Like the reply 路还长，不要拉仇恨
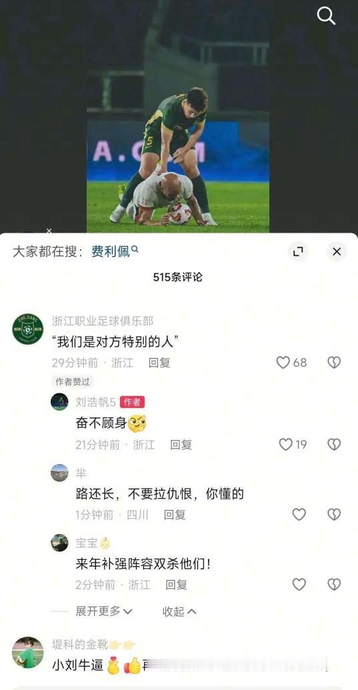Viewport: 358px width, 690px height. point(299,515)
